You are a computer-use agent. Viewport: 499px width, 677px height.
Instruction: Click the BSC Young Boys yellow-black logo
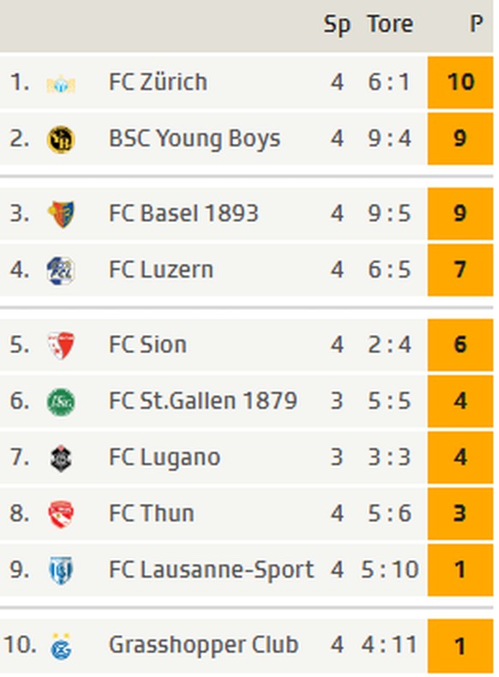(x=61, y=139)
